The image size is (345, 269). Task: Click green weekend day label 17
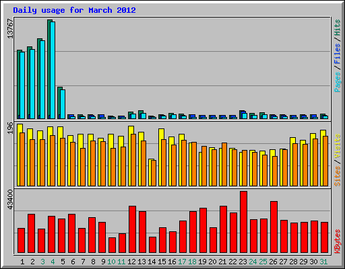[182, 262]
